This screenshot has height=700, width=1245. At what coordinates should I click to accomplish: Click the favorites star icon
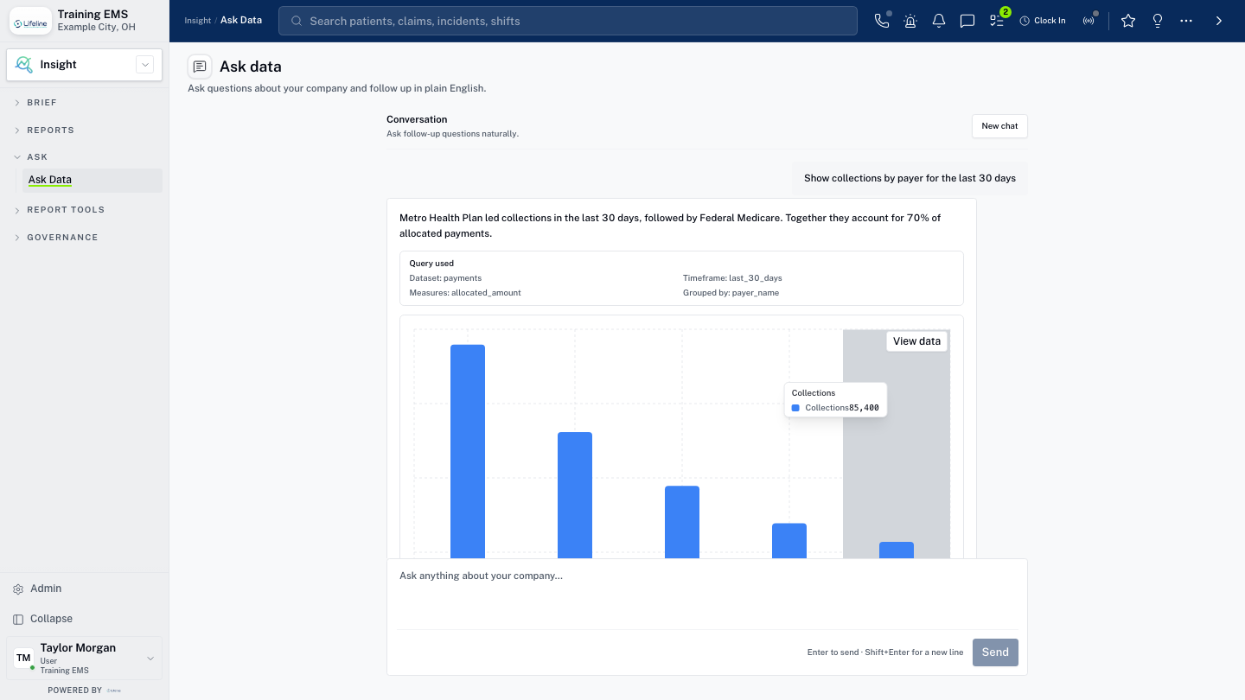1128,21
